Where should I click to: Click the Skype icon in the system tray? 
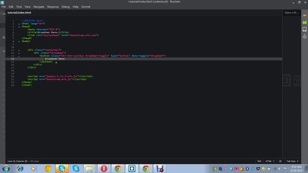click(231, 169)
